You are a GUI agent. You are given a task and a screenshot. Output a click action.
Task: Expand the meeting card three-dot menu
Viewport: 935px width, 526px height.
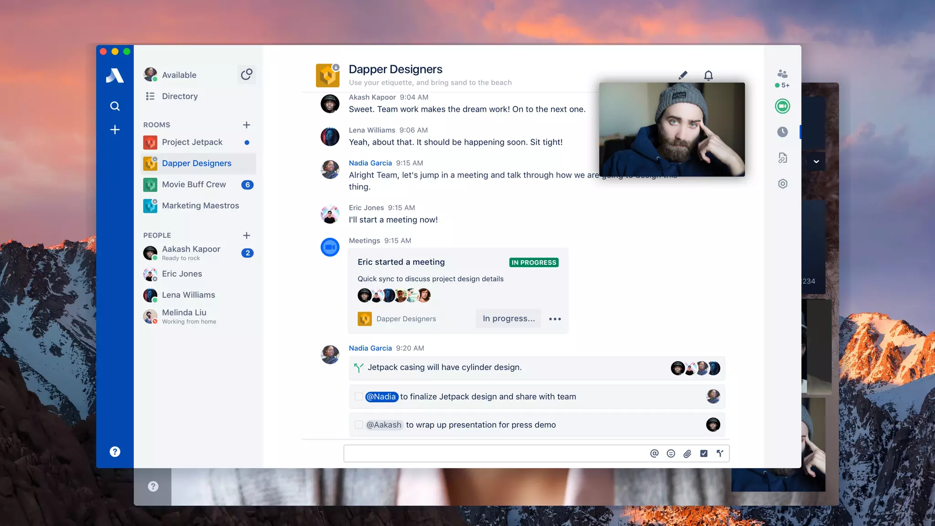click(x=555, y=319)
